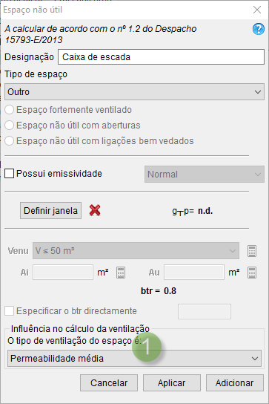
Task: Click the red X delete window icon
Action: pos(95,210)
